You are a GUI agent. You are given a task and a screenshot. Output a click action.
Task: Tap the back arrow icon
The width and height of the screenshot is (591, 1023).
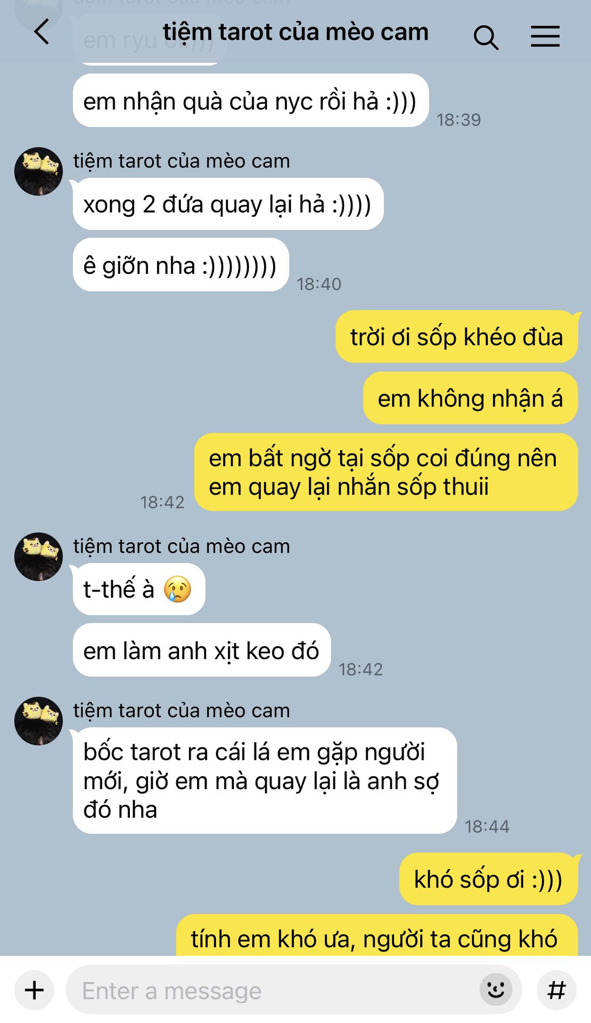click(x=42, y=32)
